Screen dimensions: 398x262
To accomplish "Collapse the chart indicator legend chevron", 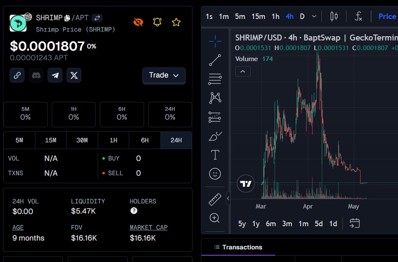I will pos(243,72).
